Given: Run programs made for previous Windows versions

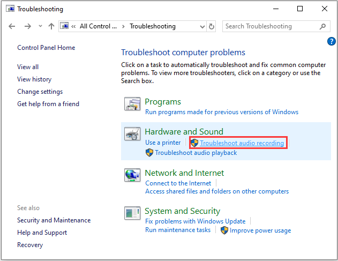Looking at the screenshot, I should 222,112.
